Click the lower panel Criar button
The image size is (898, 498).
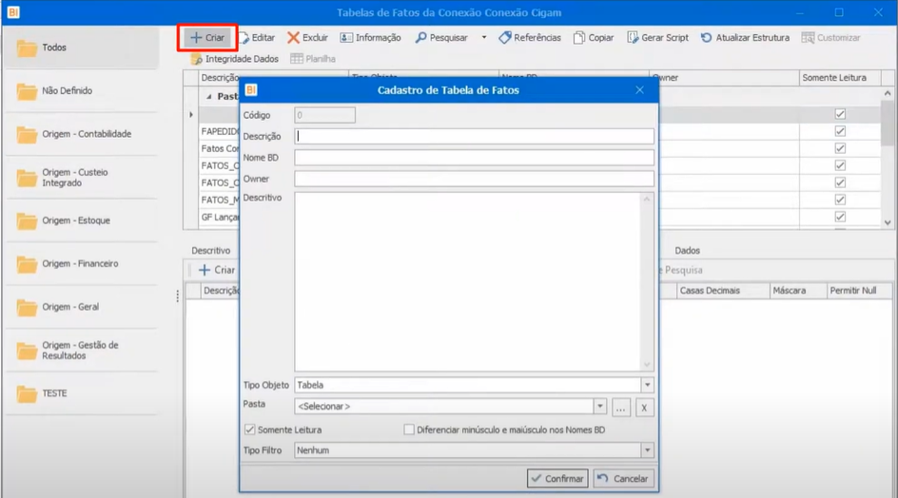[217, 270]
